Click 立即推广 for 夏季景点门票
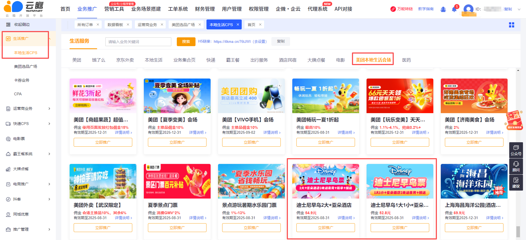 177,228
